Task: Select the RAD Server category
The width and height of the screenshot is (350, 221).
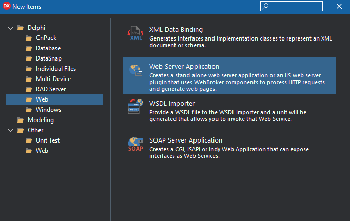Action: [51, 89]
